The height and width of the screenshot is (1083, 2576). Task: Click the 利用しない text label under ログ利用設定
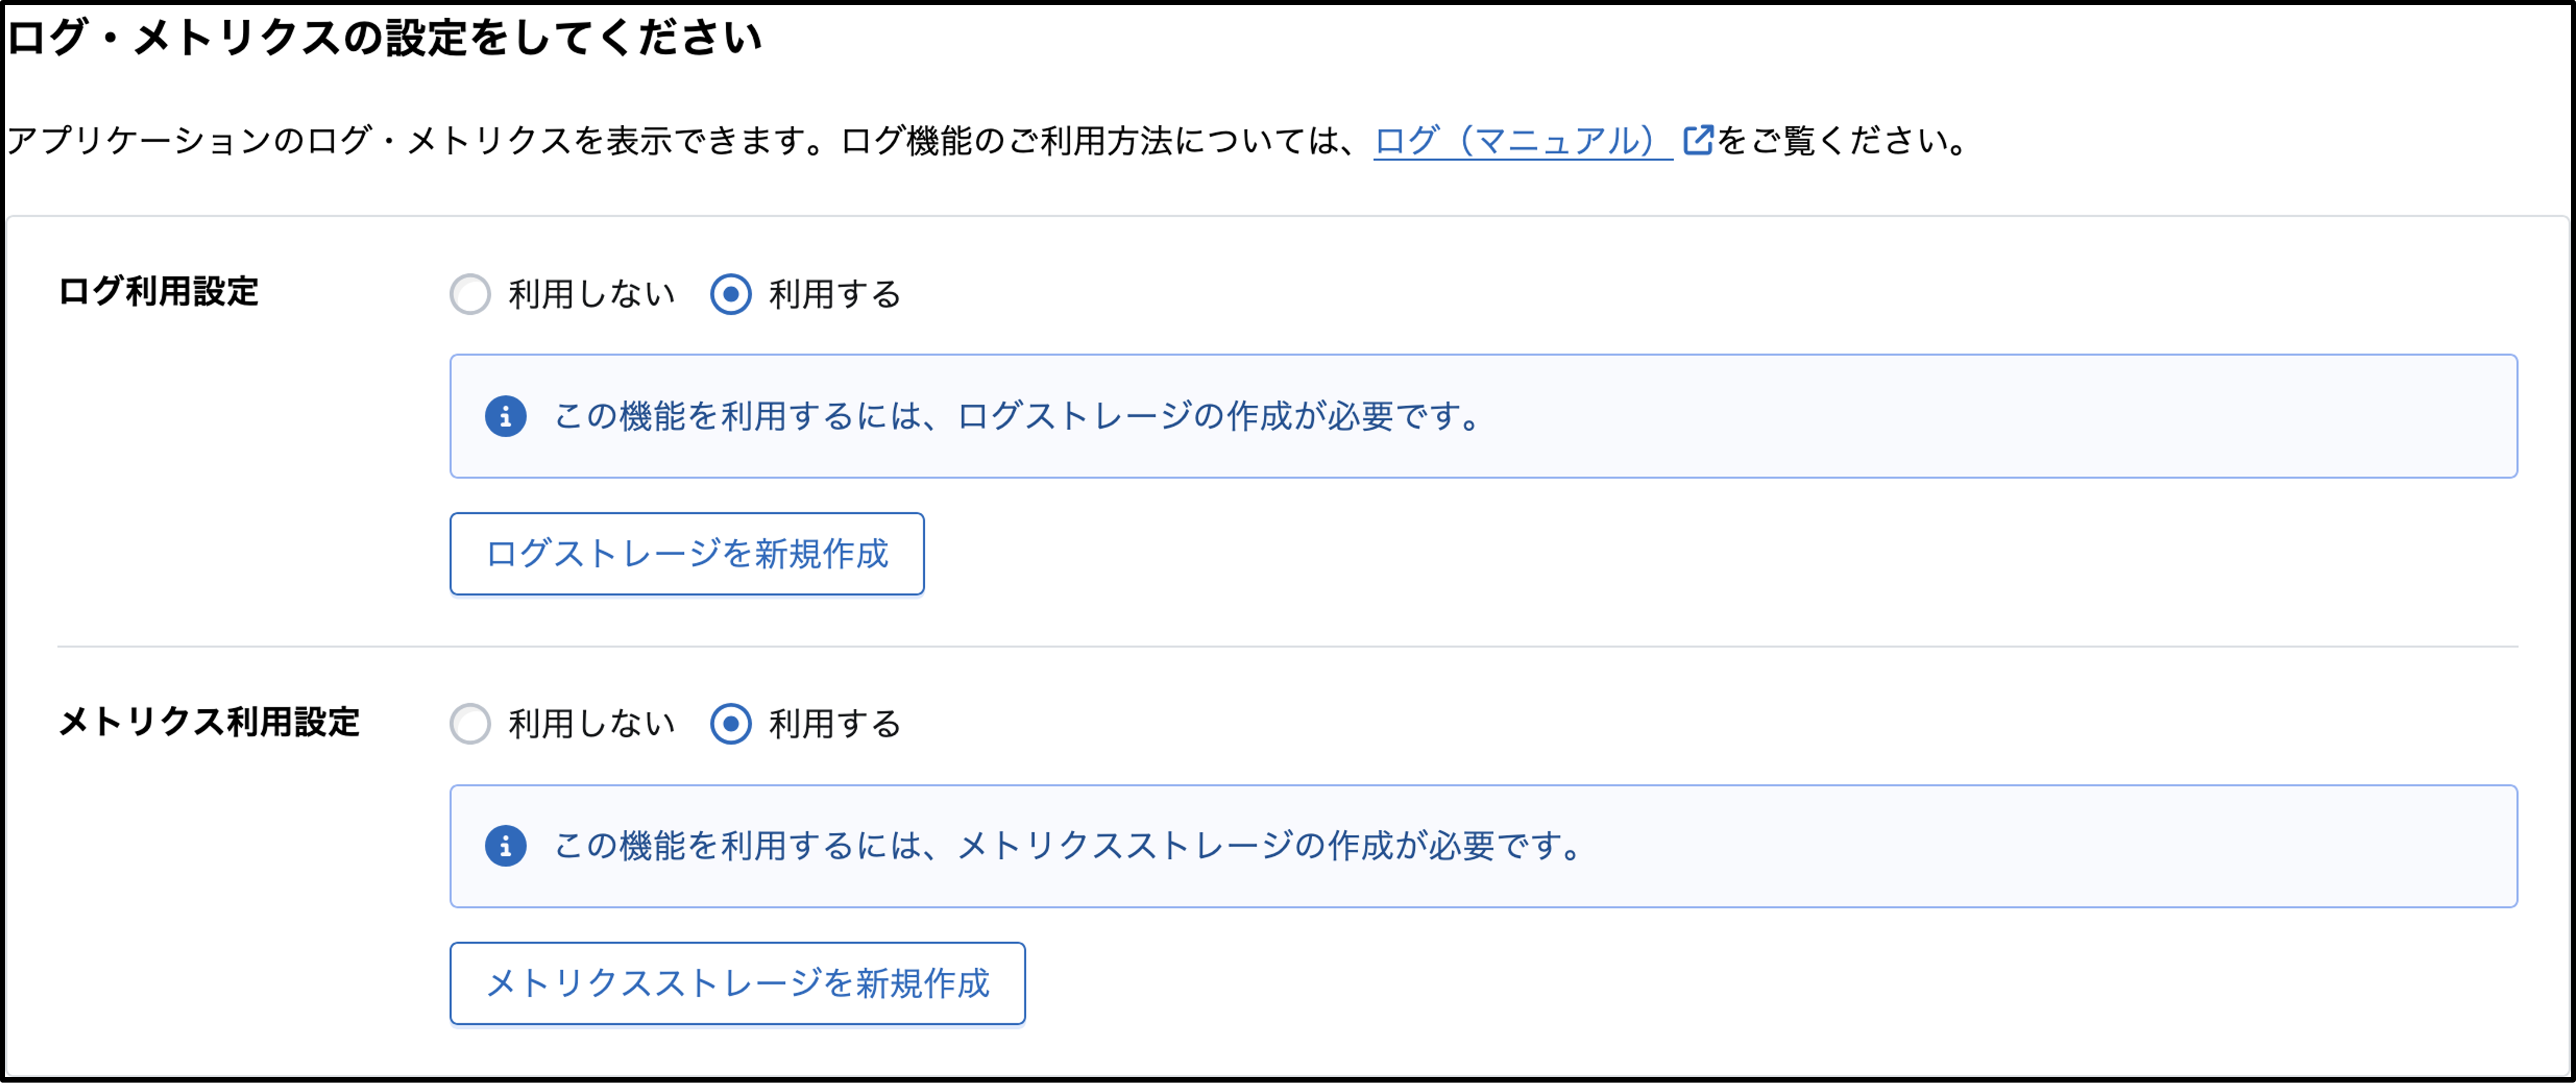[592, 294]
